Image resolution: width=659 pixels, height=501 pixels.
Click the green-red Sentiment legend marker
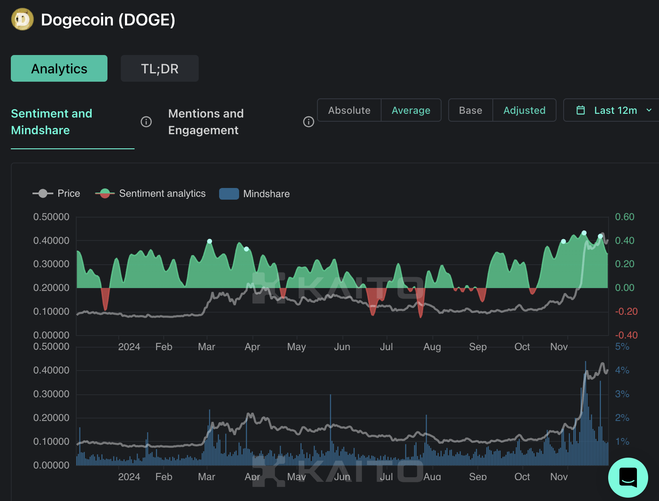click(105, 193)
